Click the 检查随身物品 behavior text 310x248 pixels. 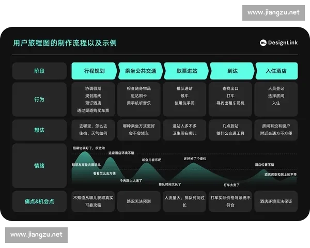point(139,88)
